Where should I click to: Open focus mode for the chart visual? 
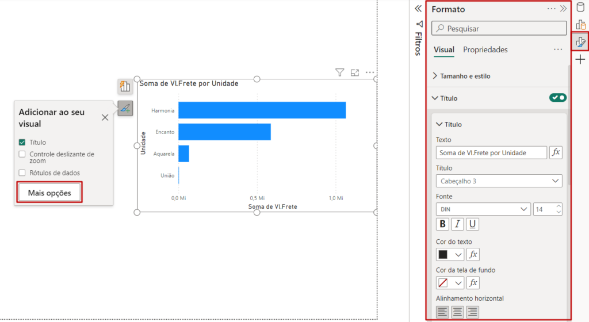point(355,72)
